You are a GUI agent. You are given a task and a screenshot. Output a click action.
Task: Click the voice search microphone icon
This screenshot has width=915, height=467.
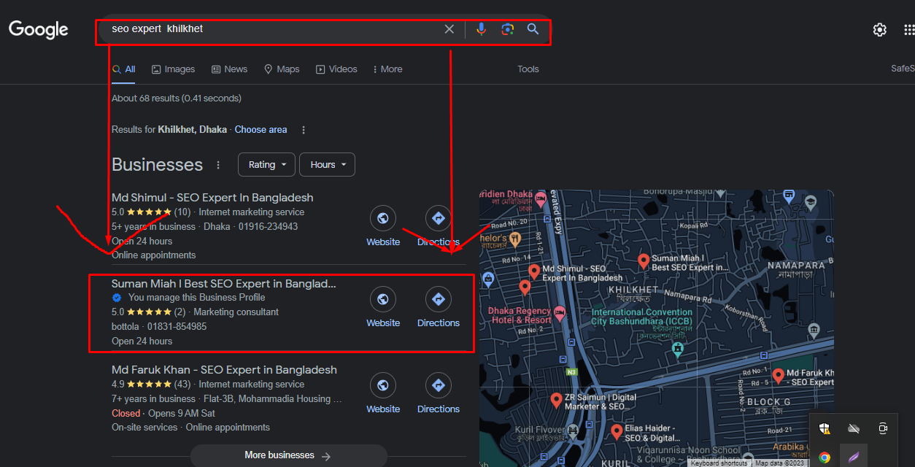pos(481,29)
